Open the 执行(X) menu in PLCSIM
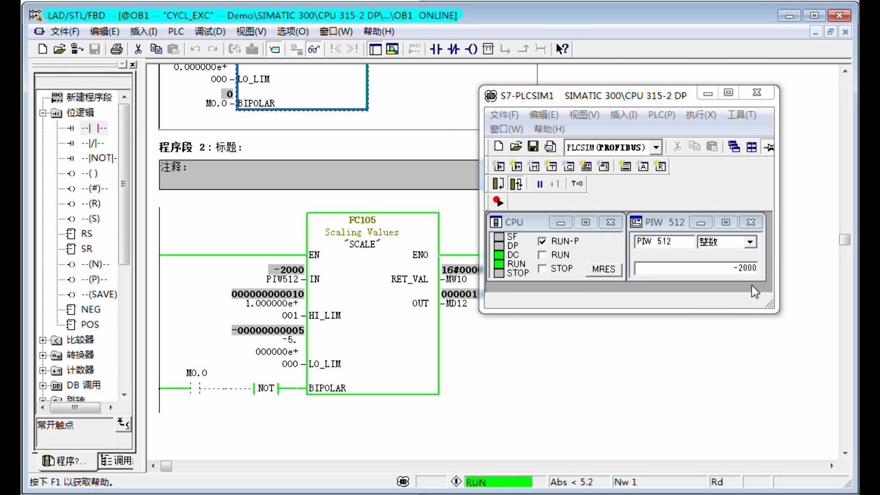 [x=701, y=115]
